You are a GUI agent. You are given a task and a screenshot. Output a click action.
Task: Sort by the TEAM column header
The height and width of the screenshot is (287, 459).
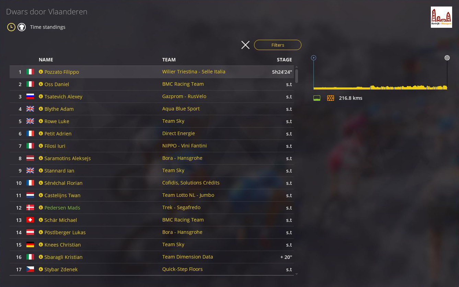(169, 60)
